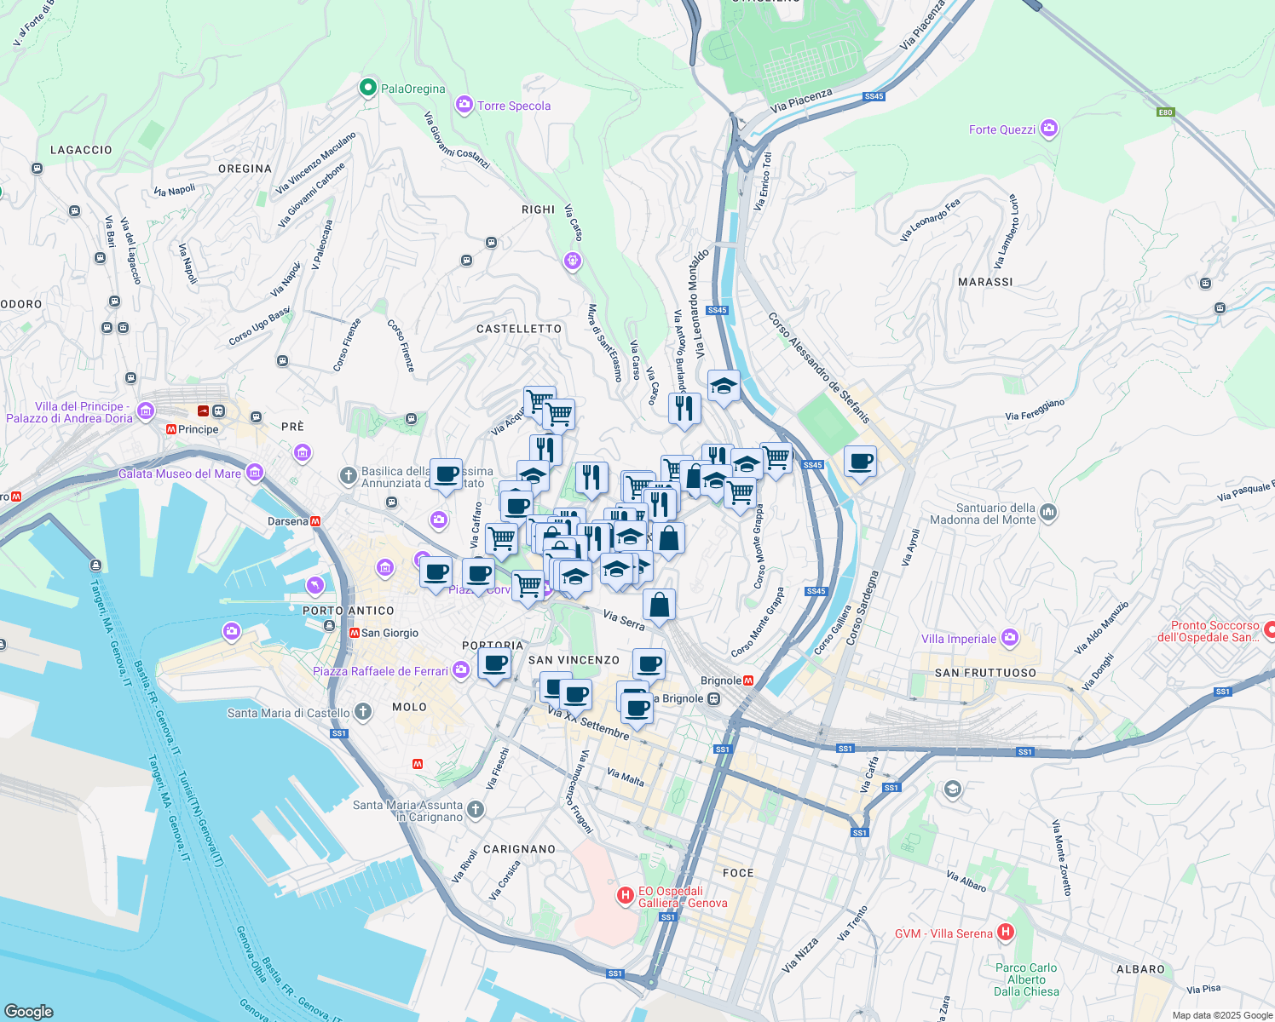1275x1022 pixels.
Task: Open the coffee pin next to Portoria label
Action: click(494, 666)
